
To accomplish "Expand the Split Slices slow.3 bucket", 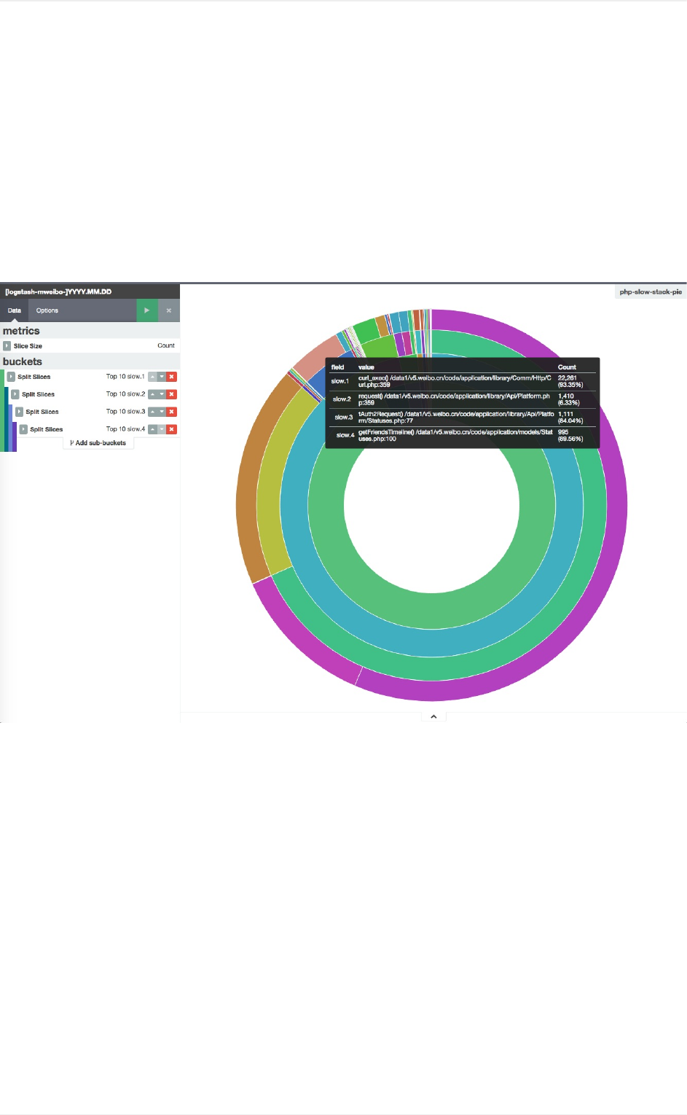I will pyautogui.click(x=20, y=412).
